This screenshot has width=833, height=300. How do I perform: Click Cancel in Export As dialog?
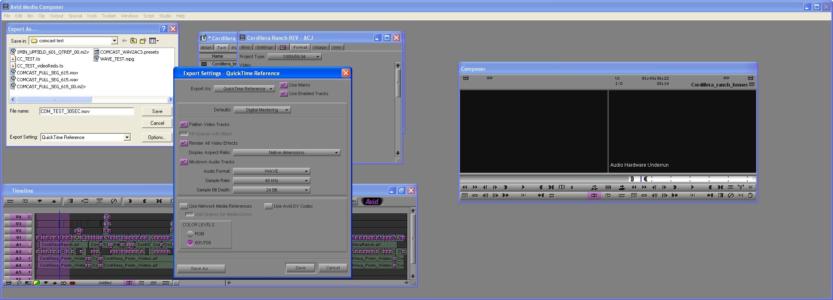(x=157, y=123)
